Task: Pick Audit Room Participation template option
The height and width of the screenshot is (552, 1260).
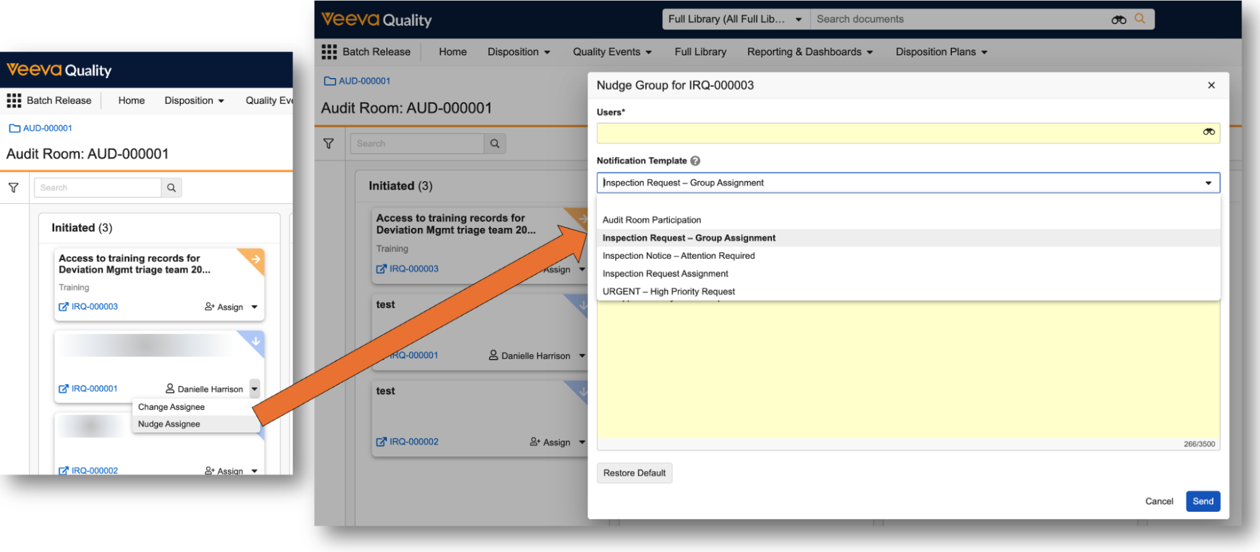Action: [651, 220]
